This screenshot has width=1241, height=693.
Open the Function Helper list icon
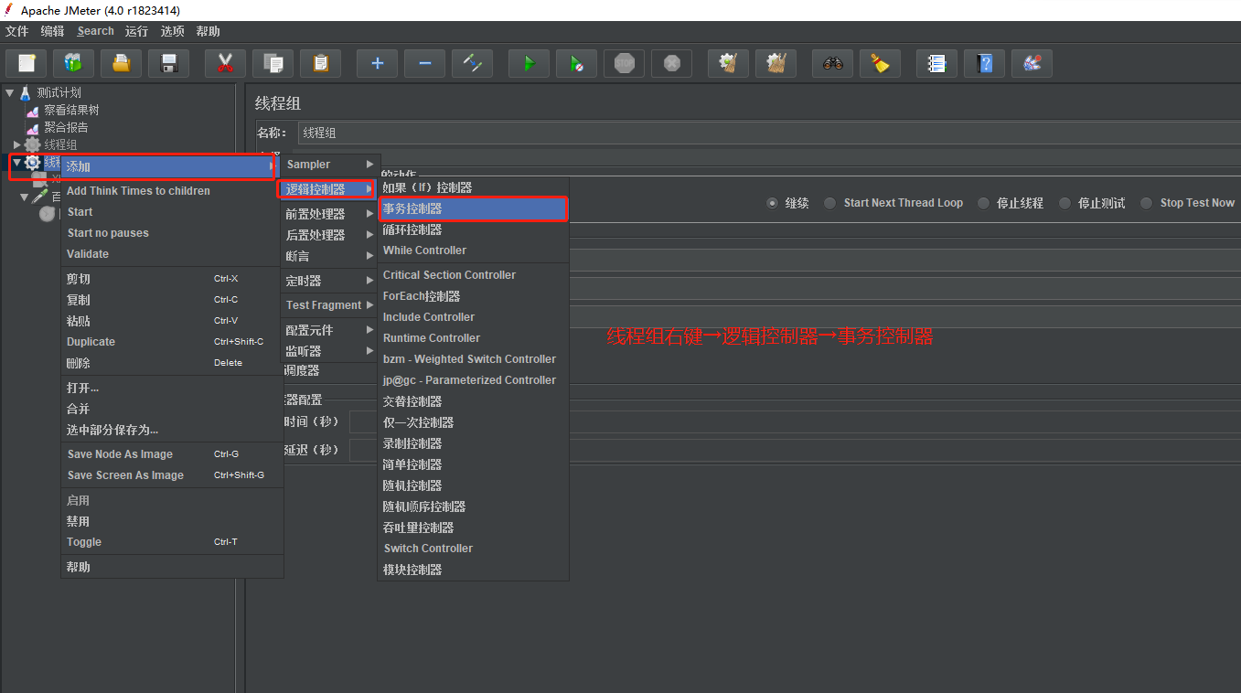(936, 63)
